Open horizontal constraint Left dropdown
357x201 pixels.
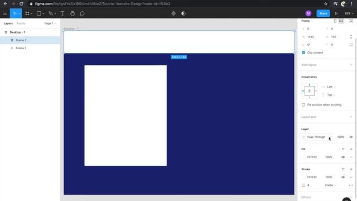331,87
